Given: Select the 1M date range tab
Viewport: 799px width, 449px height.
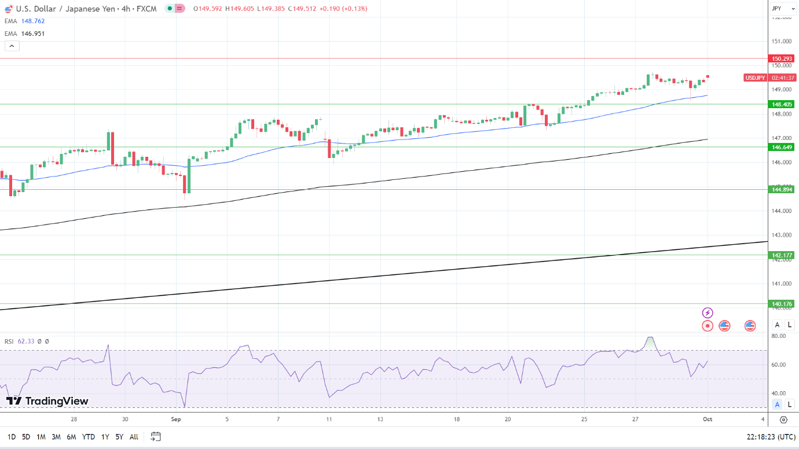Looking at the screenshot, I should 41,437.
